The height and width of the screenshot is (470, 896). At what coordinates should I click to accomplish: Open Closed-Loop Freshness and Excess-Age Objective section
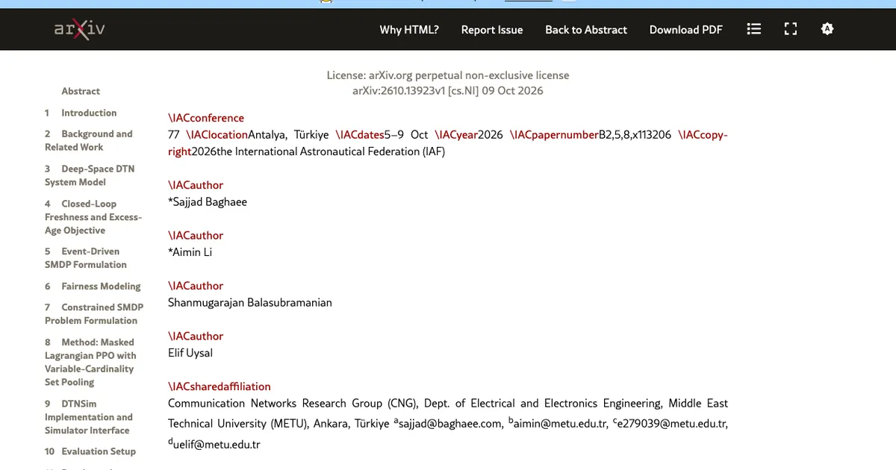click(x=93, y=217)
